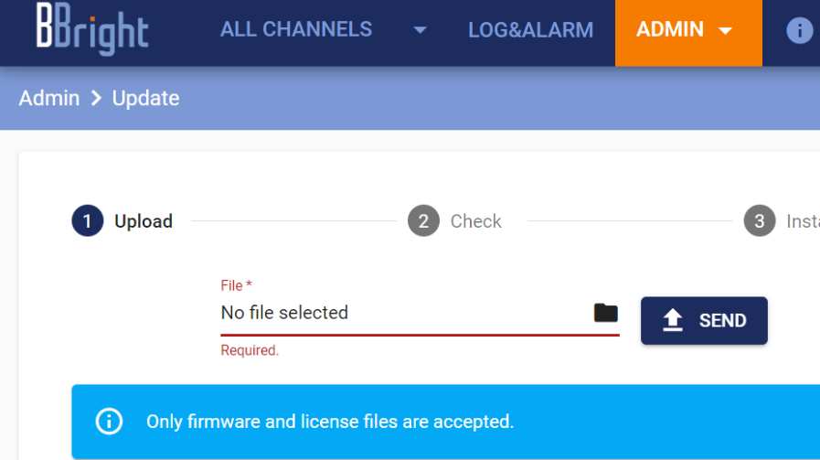Viewport: 820px width, 460px height.
Task: Open the LOG&ALARM menu item
Action: click(531, 30)
